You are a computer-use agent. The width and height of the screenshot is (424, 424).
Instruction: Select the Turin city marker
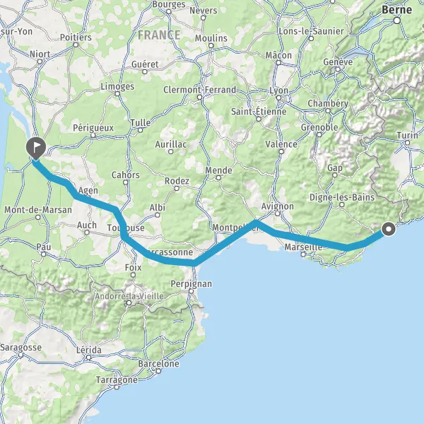tap(408, 143)
